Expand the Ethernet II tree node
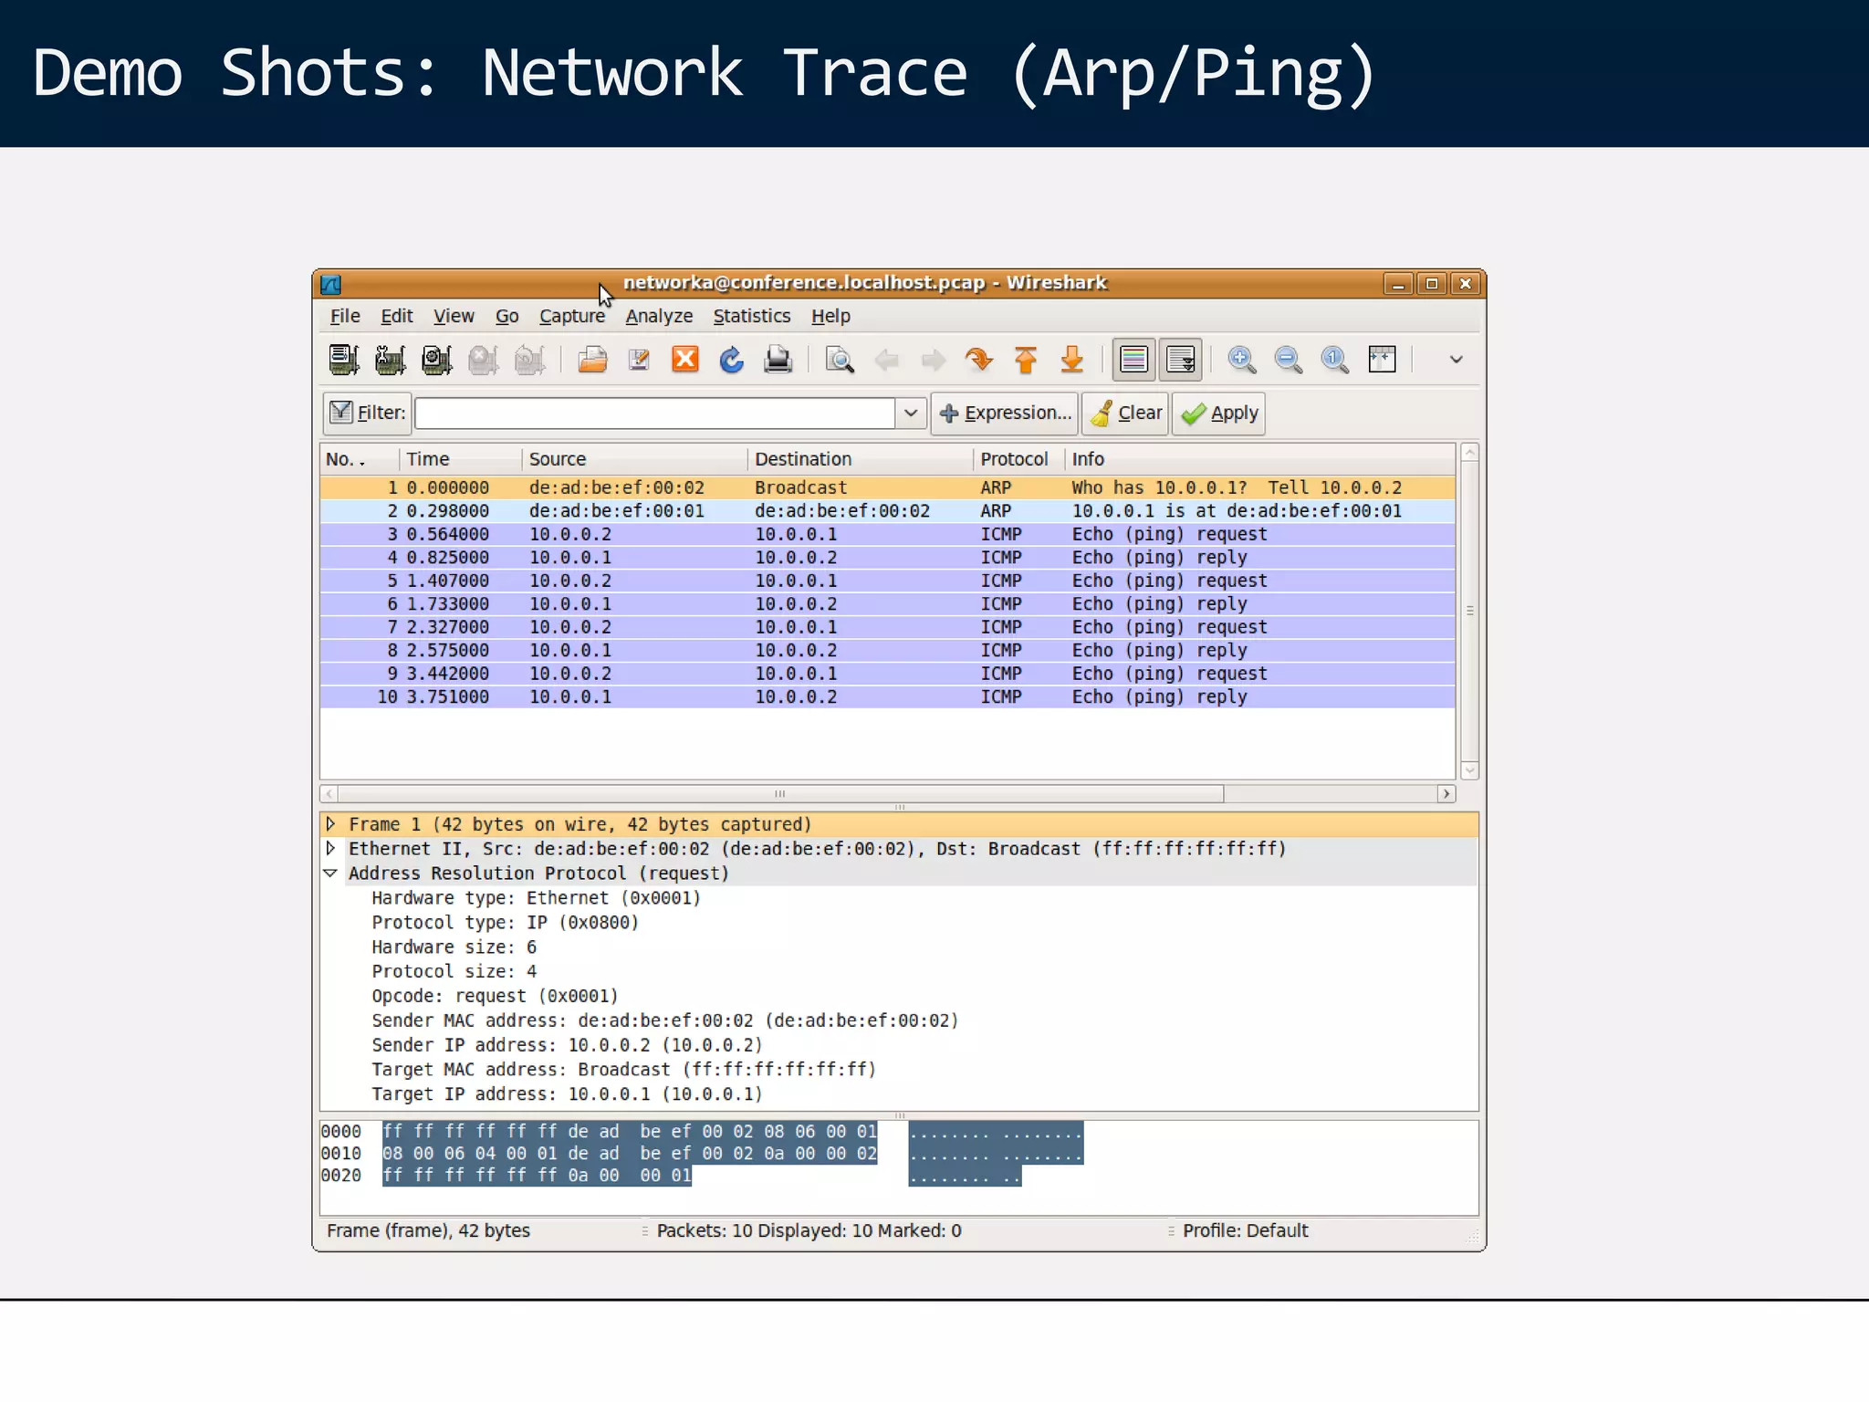The image size is (1869, 1402). click(330, 848)
